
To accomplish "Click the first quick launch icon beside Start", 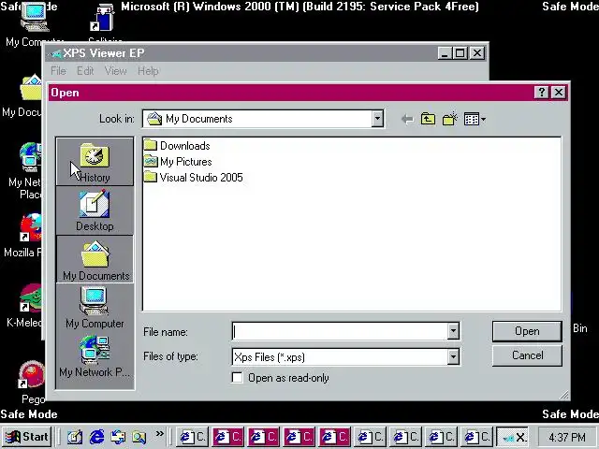I will coord(75,437).
